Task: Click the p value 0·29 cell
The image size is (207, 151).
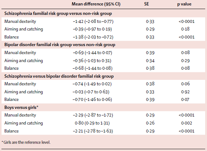Action: tap(185, 61)
